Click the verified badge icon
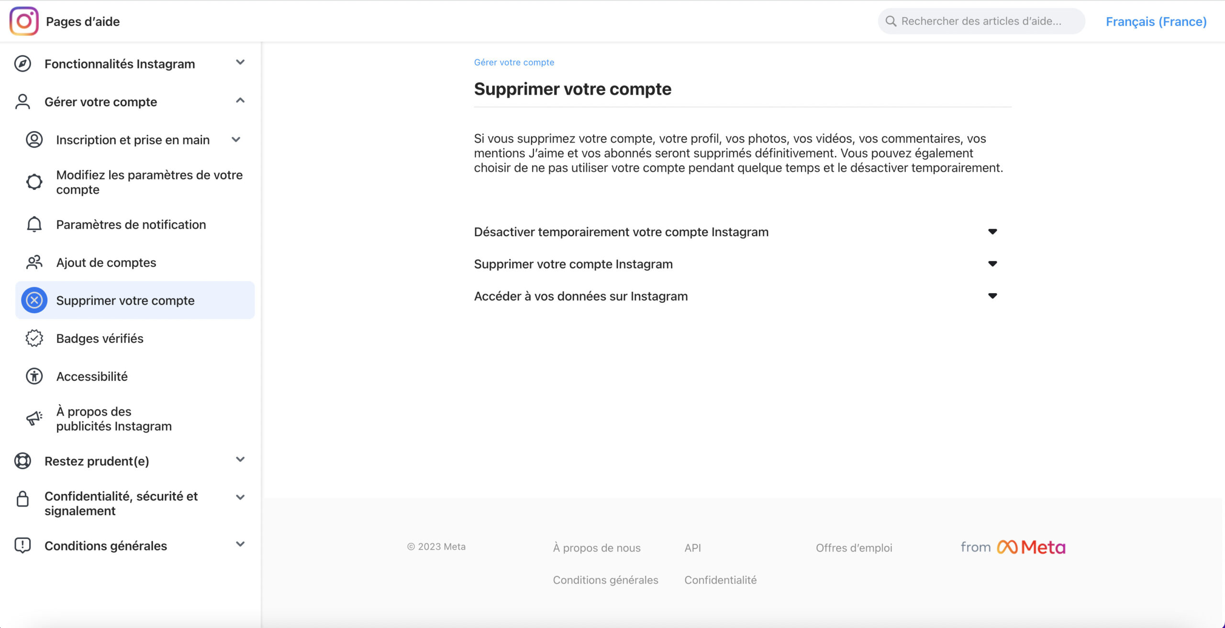The width and height of the screenshot is (1225, 628). pos(34,338)
